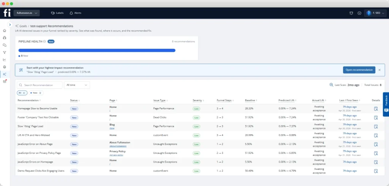Select 'Lift AI CTA and Hero Mislead' row
Screen dimensions: 389x186
(200, 135)
